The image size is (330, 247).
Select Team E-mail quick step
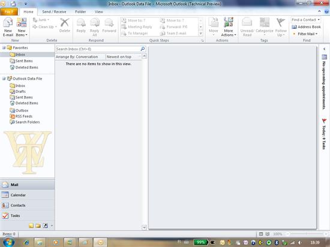coord(173,33)
